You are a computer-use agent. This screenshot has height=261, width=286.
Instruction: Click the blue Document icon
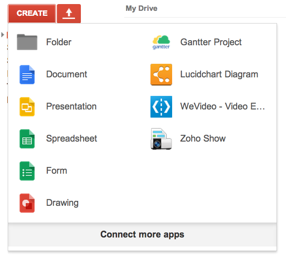tap(27, 75)
